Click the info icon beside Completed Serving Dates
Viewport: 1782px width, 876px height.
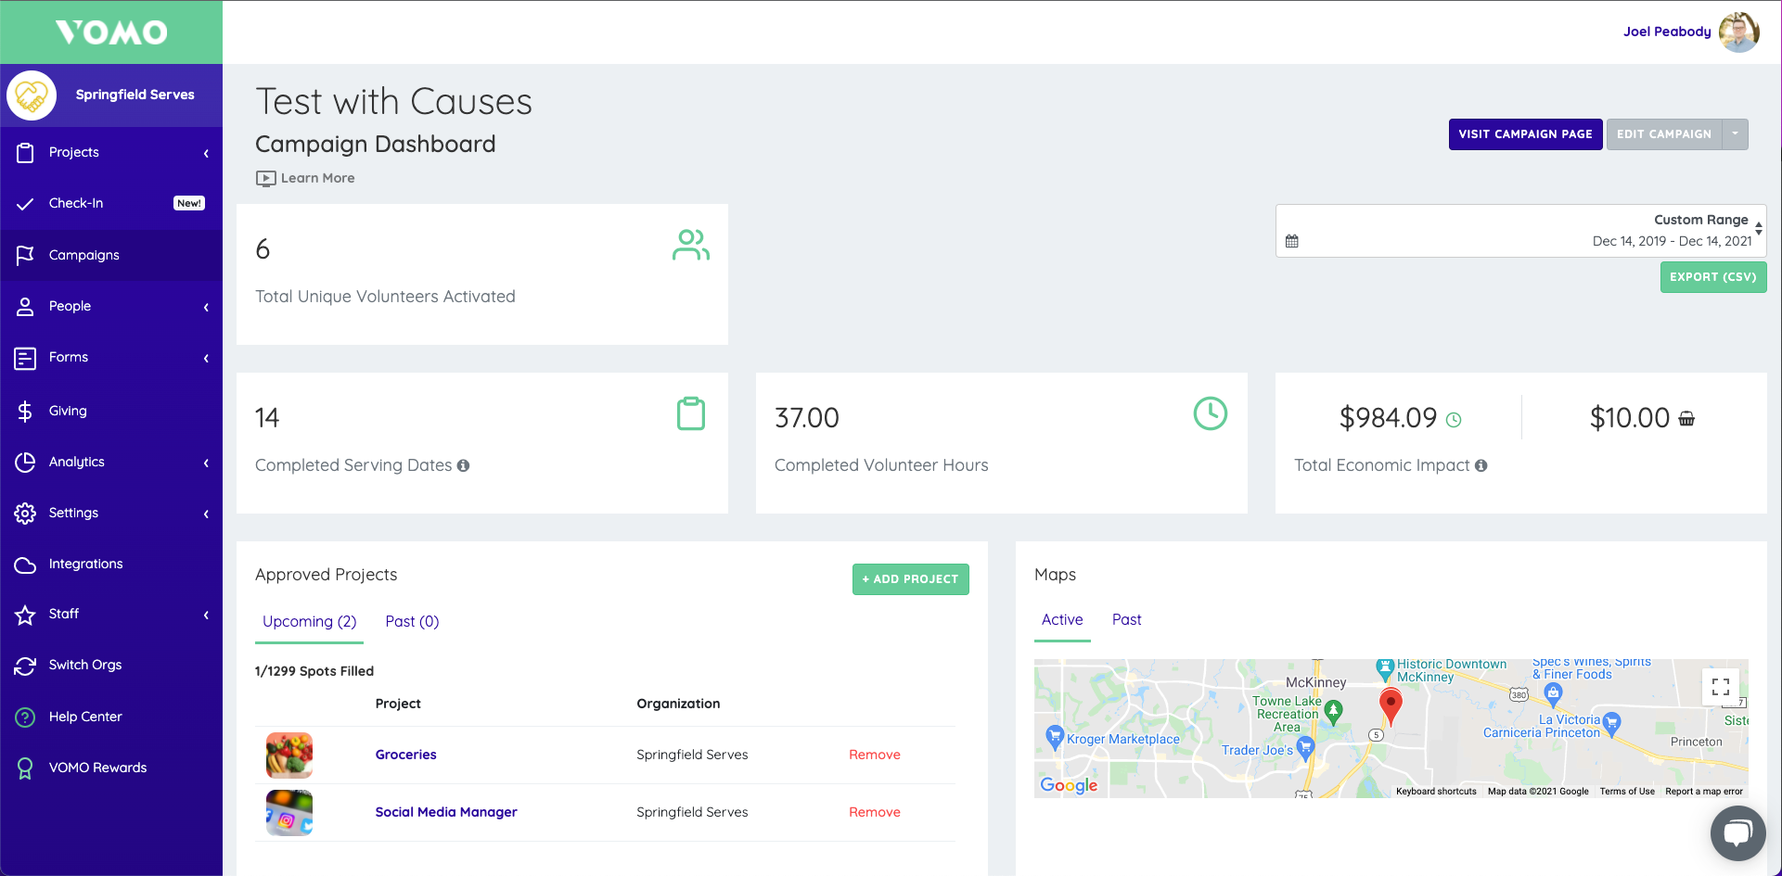coord(463,465)
